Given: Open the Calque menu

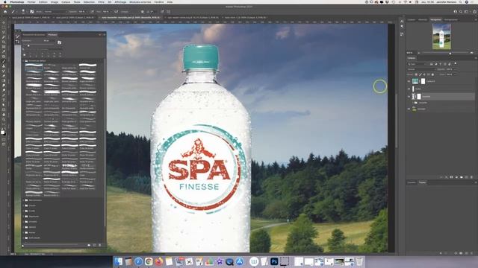Looking at the screenshot, I should point(66,1).
